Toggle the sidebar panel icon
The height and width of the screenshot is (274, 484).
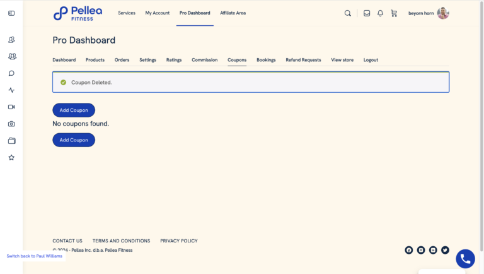point(11,13)
